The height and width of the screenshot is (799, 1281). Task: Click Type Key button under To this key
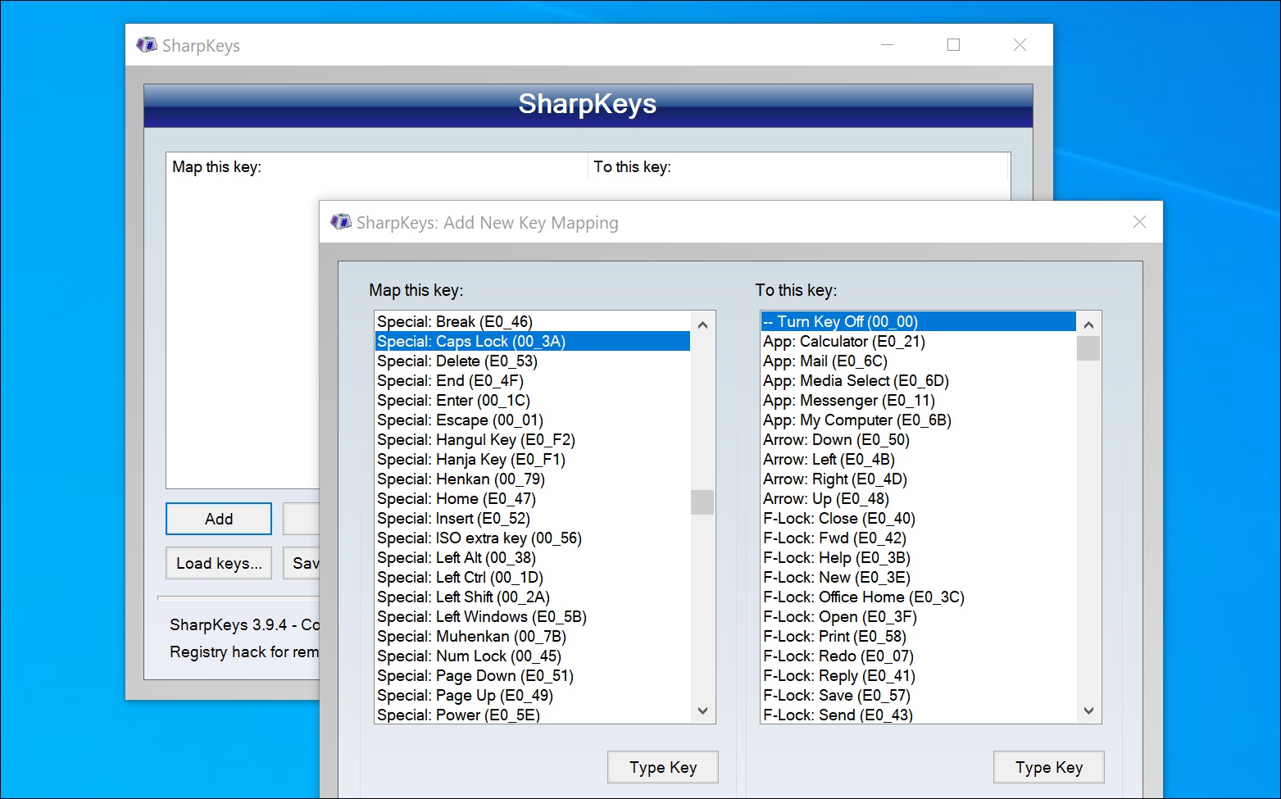coord(1049,767)
